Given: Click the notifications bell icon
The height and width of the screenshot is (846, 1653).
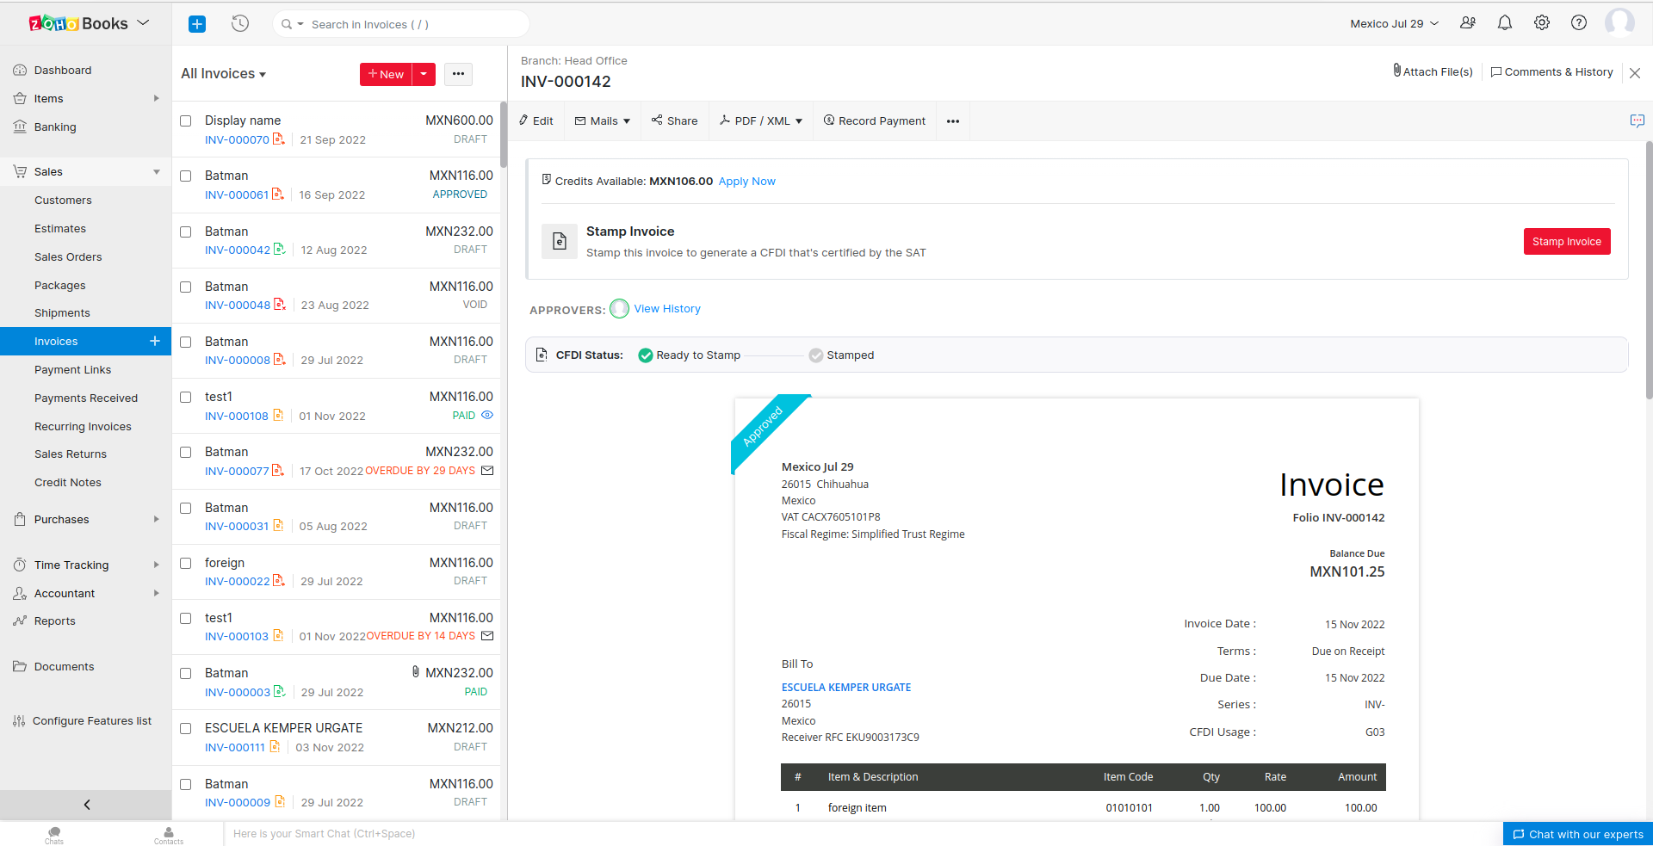Looking at the screenshot, I should click(1505, 22).
